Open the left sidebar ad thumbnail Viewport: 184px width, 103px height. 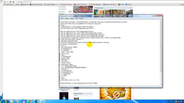pyautogui.click(x=64, y=96)
